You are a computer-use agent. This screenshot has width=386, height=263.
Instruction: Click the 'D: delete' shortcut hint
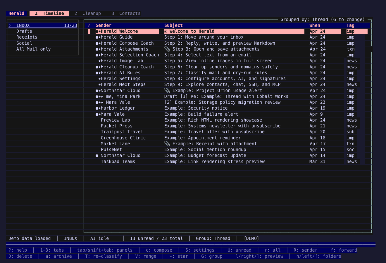click(x=20, y=256)
